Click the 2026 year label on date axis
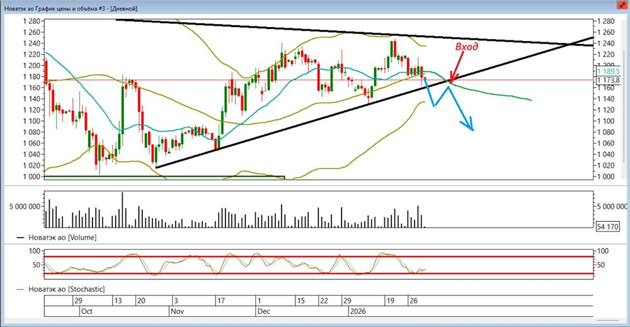This screenshot has height=327, width=630. (x=358, y=311)
